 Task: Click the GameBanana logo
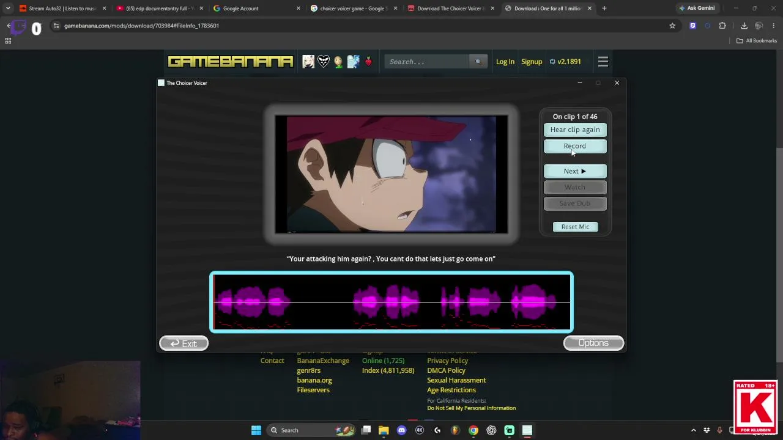coord(231,62)
